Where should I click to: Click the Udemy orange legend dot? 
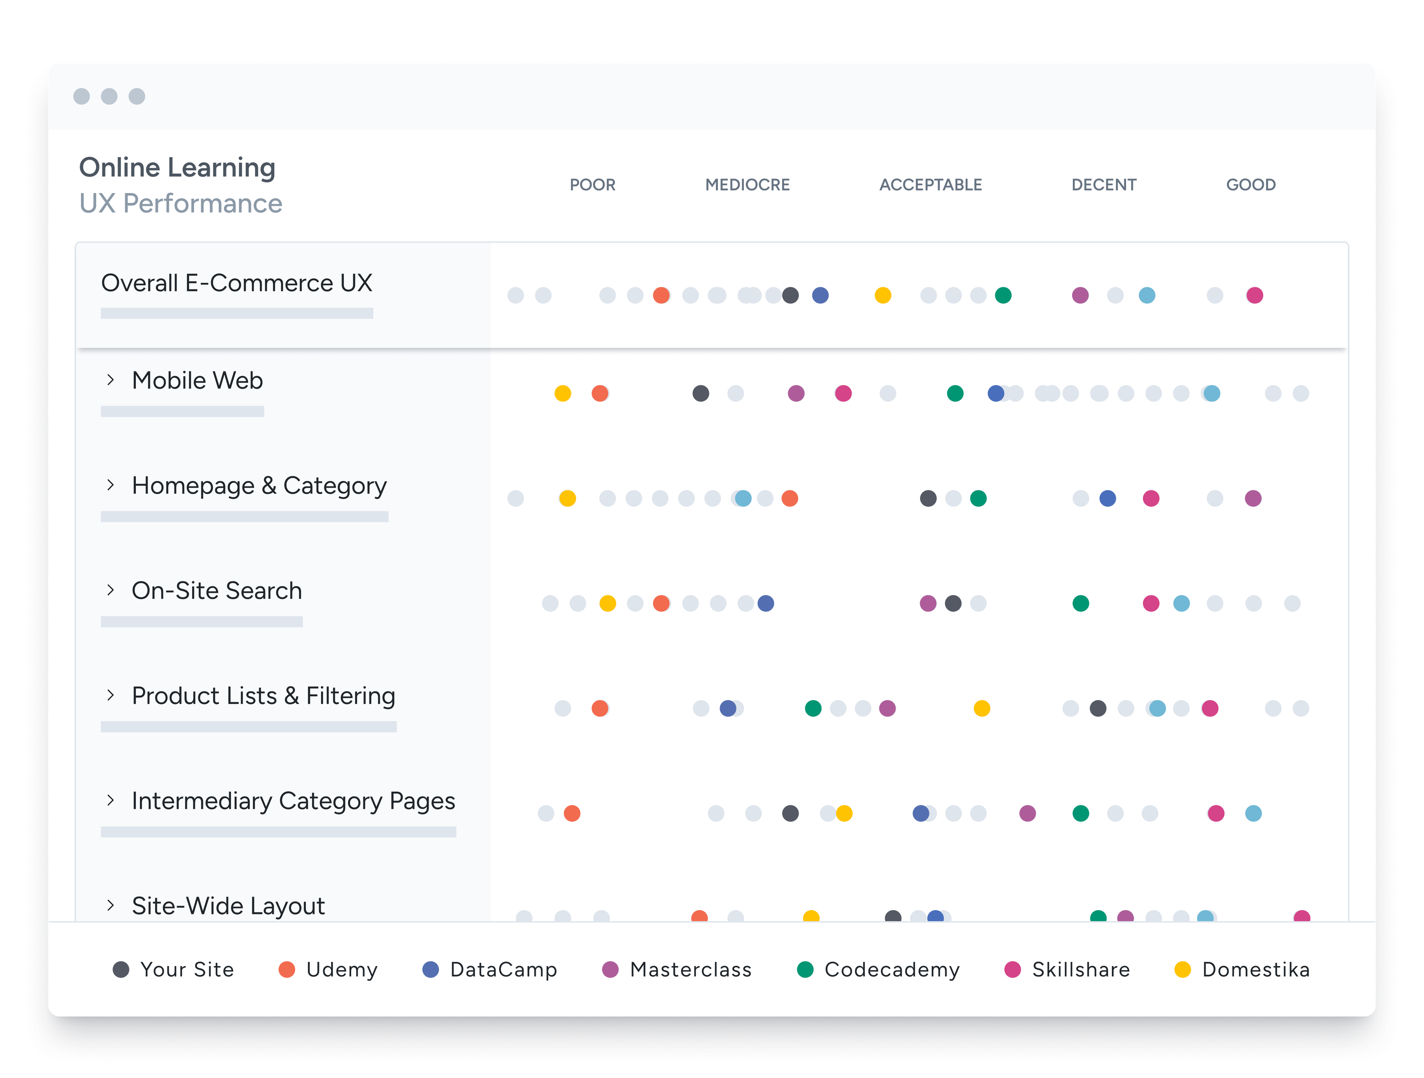[287, 969]
